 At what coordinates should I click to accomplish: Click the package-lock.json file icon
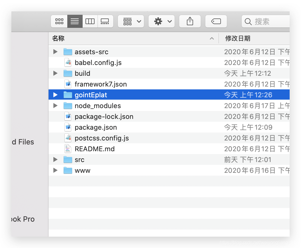[68, 116]
